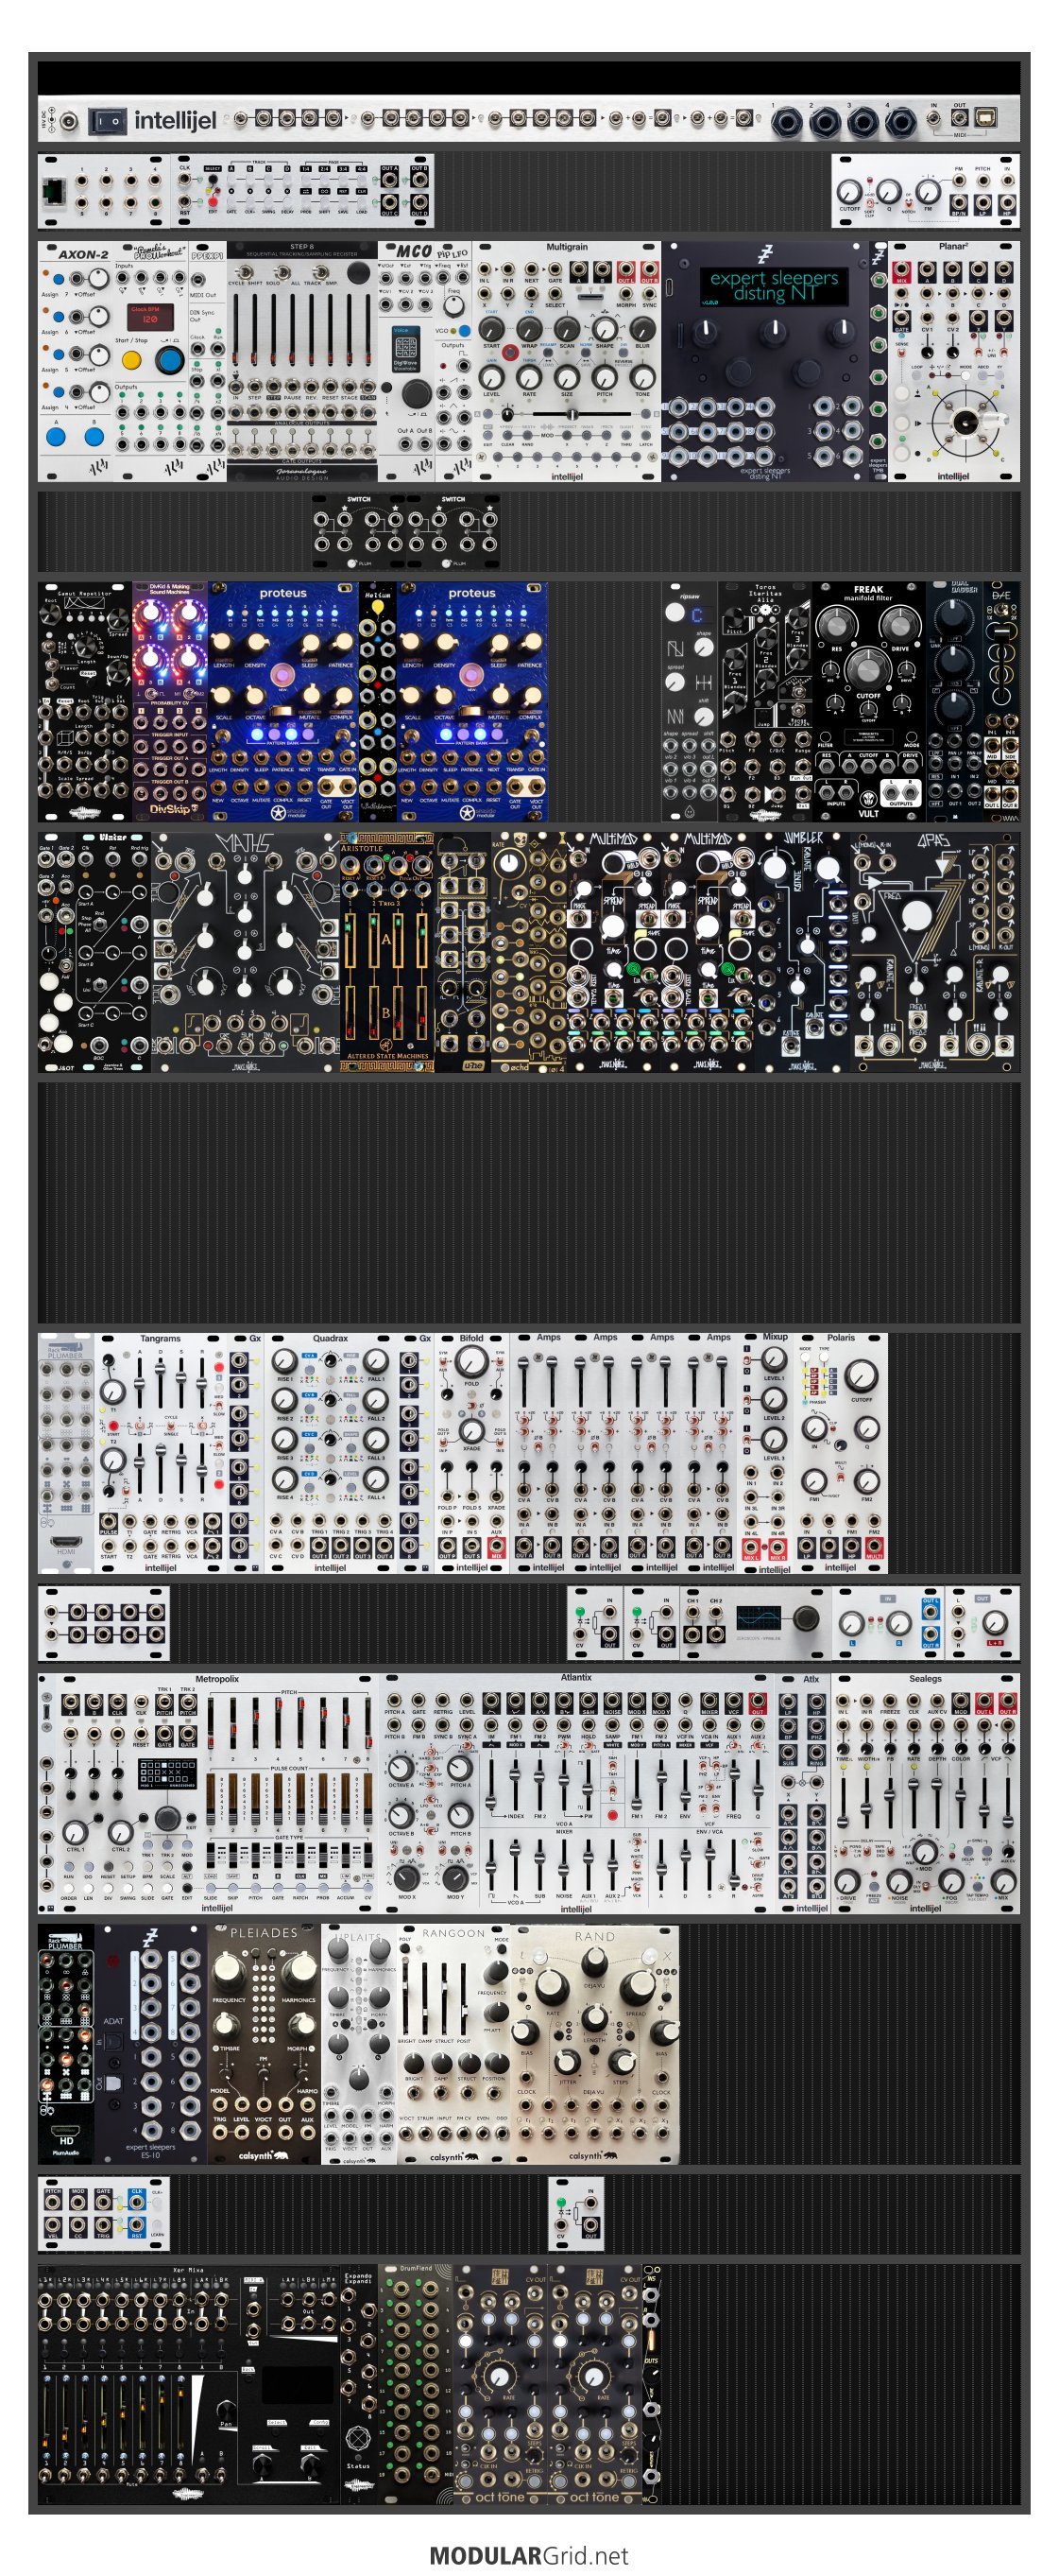This screenshot has height=2576, width=1059.
Task: Click the Bifold wavefolder module
Action: coord(471,1453)
